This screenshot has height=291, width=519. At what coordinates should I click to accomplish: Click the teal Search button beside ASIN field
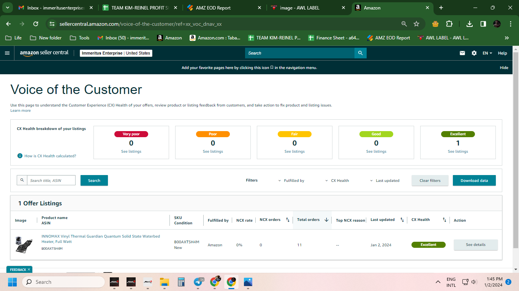point(94,180)
